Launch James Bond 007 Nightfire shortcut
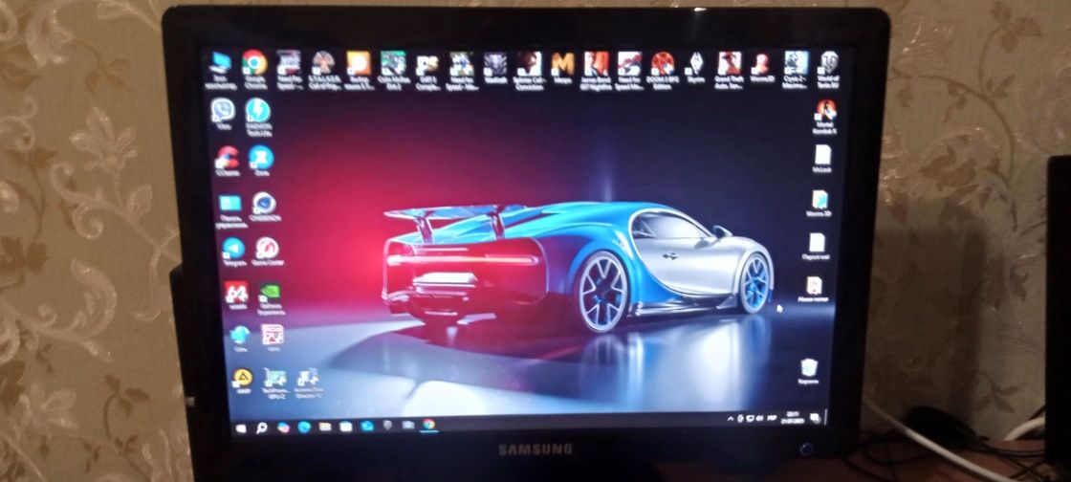1071x482 pixels. coord(596,69)
